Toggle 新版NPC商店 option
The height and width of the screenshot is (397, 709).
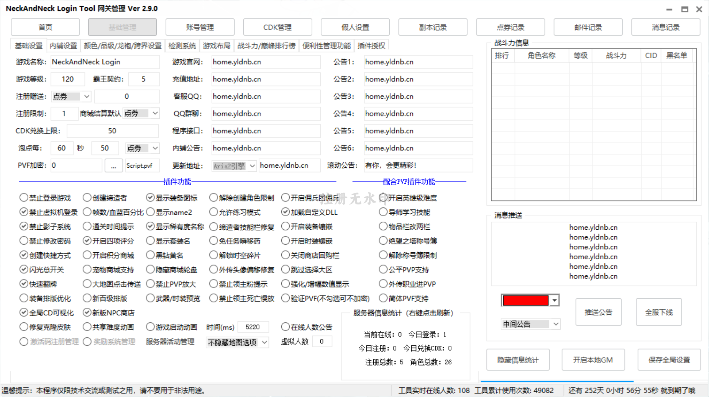109,313
